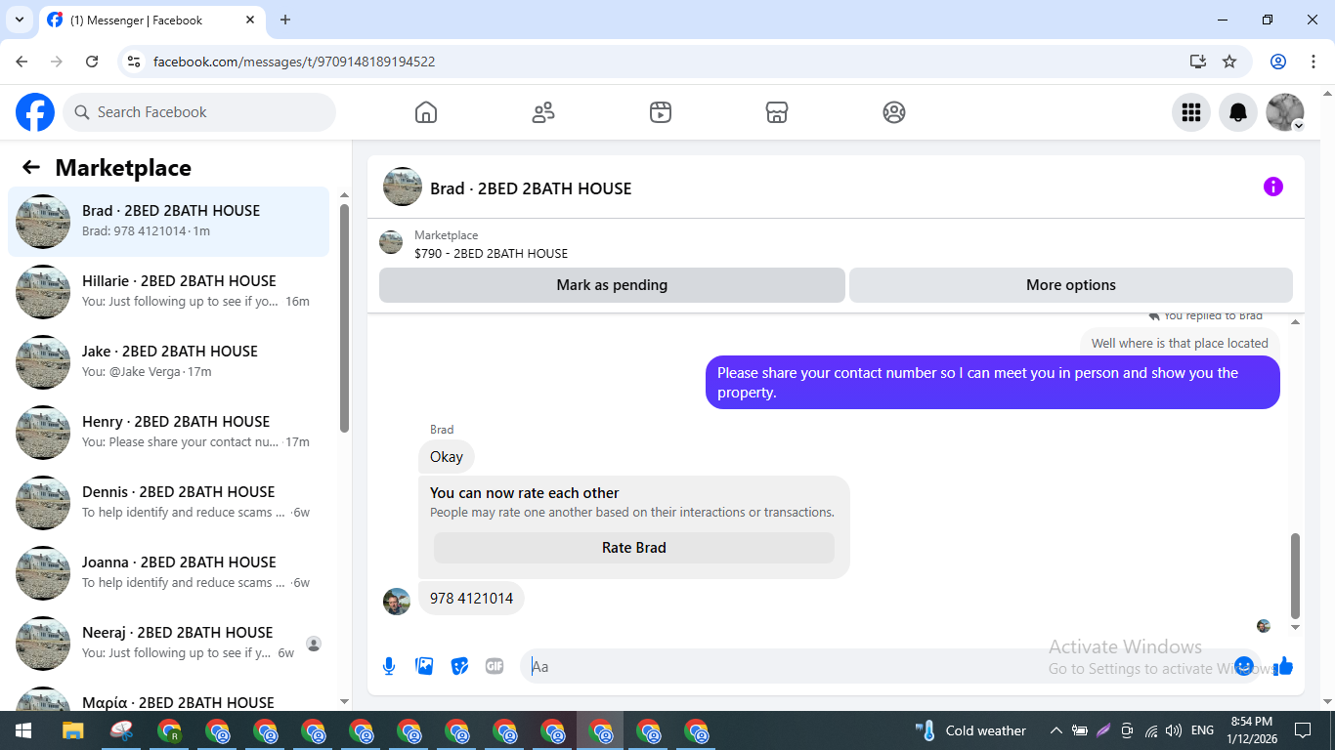This screenshot has width=1335, height=750.
Task: Open a new browser tab
Action: tap(285, 20)
